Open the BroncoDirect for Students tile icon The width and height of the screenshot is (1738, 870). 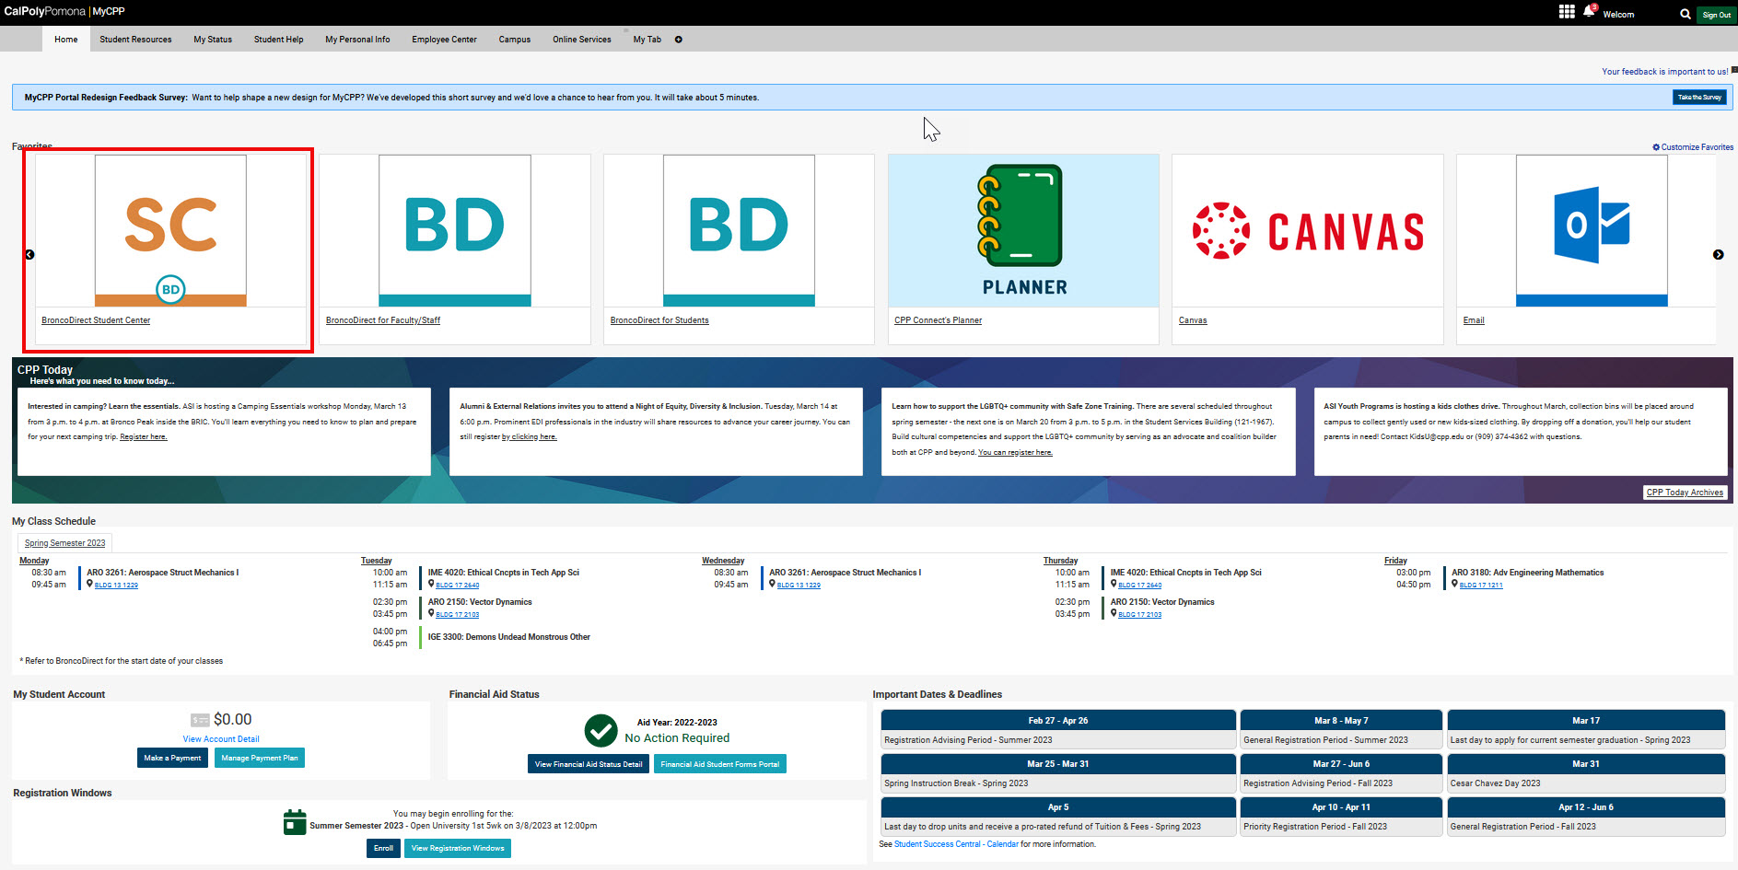tap(739, 230)
